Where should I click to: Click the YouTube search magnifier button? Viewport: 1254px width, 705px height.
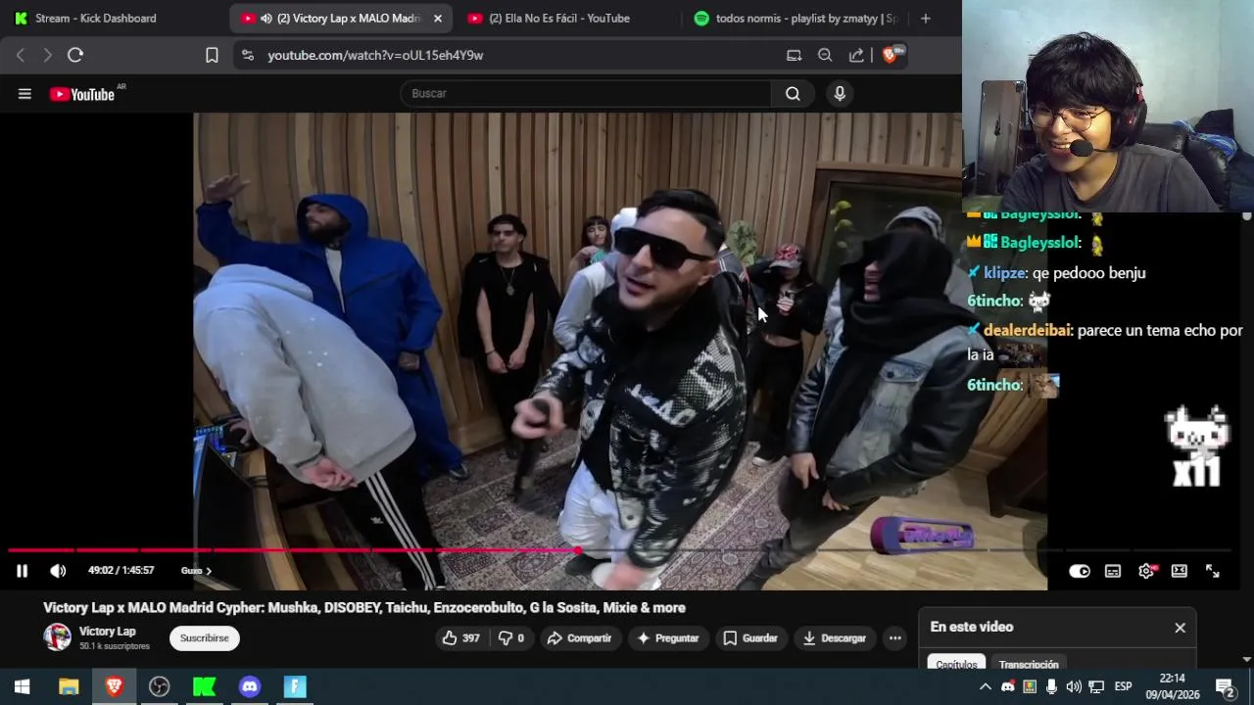(x=793, y=94)
